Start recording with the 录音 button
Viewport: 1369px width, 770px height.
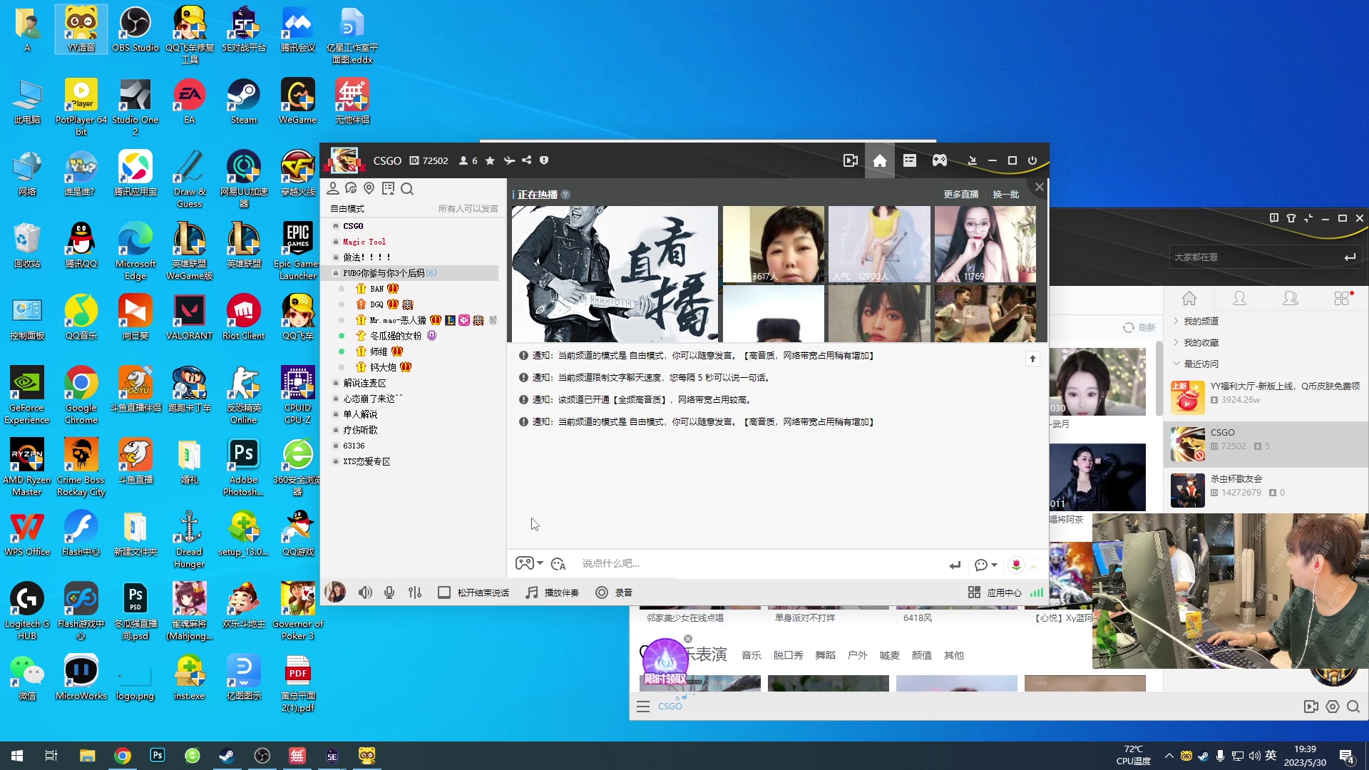pyautogui.click(x=614, y=592)
